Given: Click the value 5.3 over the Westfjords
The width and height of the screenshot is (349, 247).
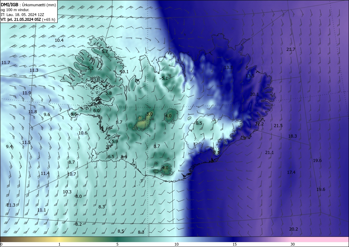Looking at the screenshot, I should (x=90, y=68).
